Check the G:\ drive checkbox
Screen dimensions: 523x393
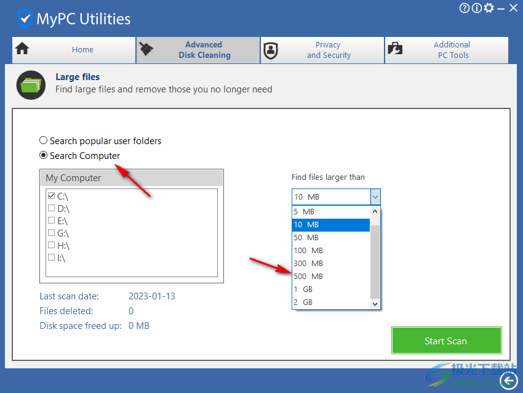[51, 233]
